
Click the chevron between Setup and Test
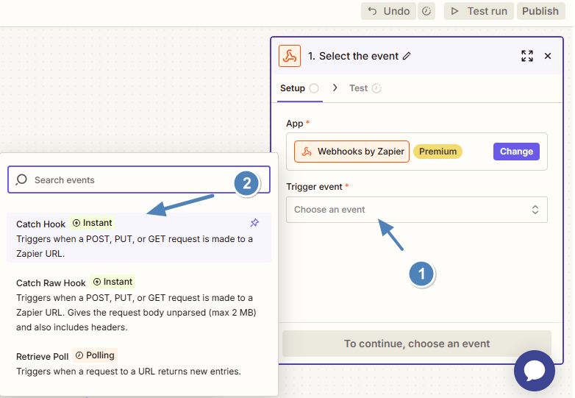pyautogui.click(x=335, y=88)
